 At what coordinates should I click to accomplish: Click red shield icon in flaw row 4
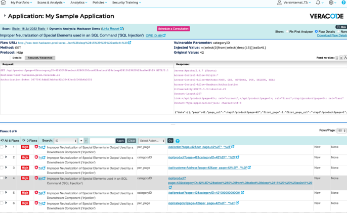coord(36,178)
